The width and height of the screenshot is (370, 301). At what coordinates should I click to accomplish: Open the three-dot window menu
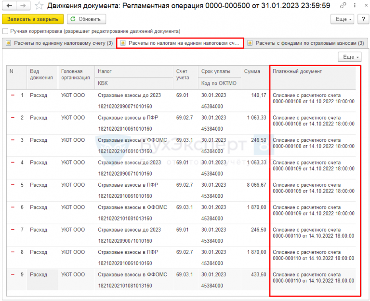click(355, 5)
